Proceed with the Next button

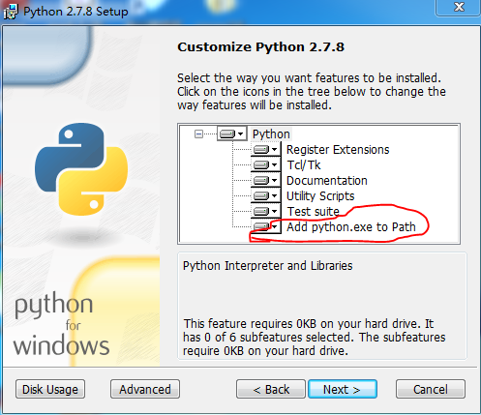click(343, 389)
